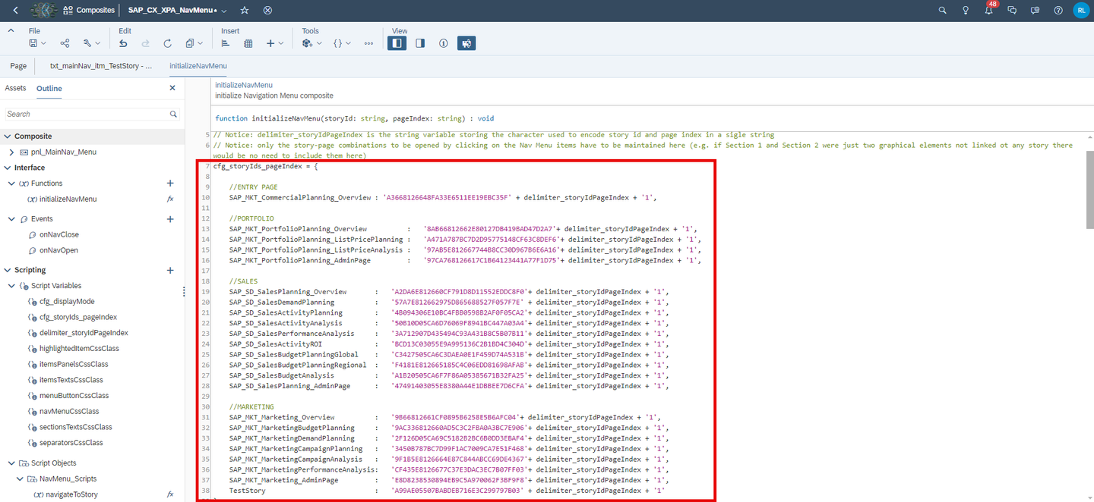Image resolution: width=1094 pixels, height=502 pixels.
Task: Open the wrench icon dropdown arrow
Action: tap(98, 44)
